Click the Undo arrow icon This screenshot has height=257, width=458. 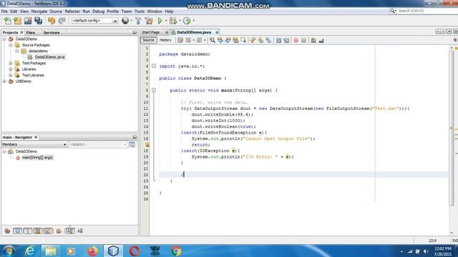(52, 21)
